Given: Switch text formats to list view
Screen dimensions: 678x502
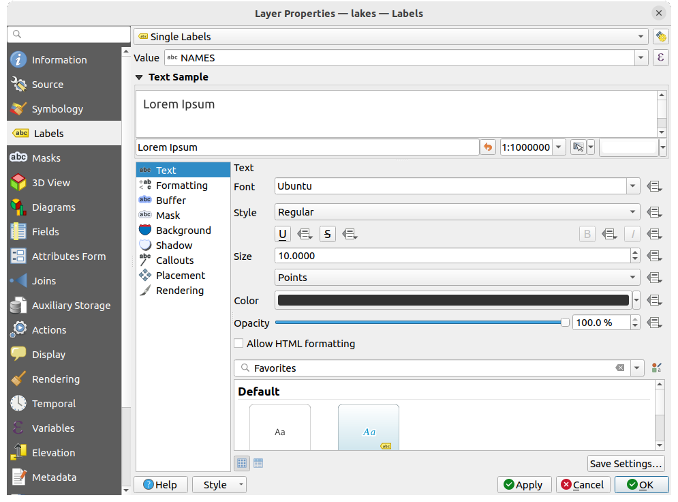Looking at the screenshot, I should tap(258, 463).
